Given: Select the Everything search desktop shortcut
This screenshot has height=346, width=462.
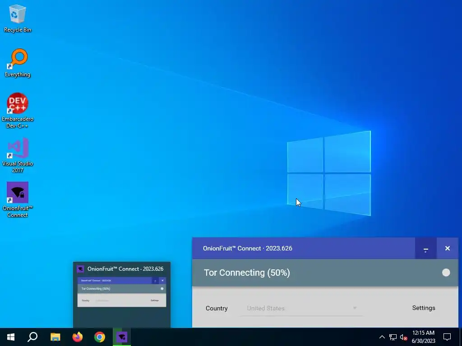Looking at the screenshot, I should pyautogui.click(x=18, y=63).
